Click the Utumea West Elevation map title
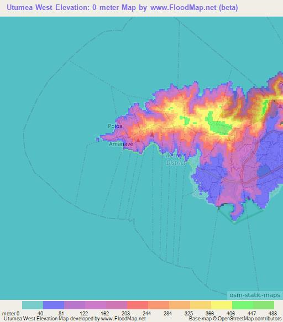The width and height of the screenshot is (283, 322). [x=122, y=8]
